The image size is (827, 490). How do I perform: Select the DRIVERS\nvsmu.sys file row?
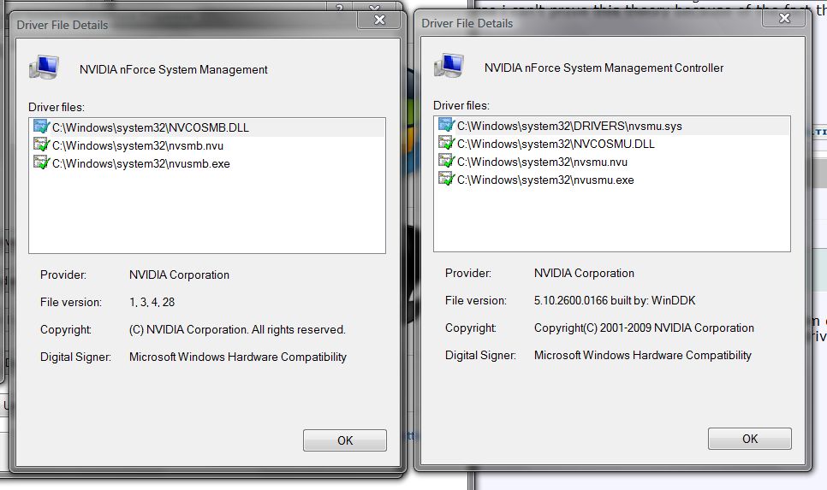tap(612, 126)
